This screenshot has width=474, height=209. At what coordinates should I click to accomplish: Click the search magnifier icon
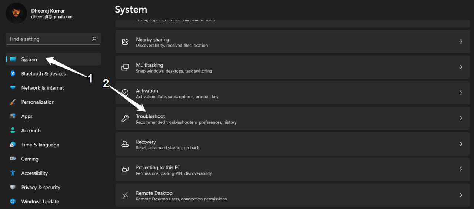pyautogui.click(x=94, y=39)
